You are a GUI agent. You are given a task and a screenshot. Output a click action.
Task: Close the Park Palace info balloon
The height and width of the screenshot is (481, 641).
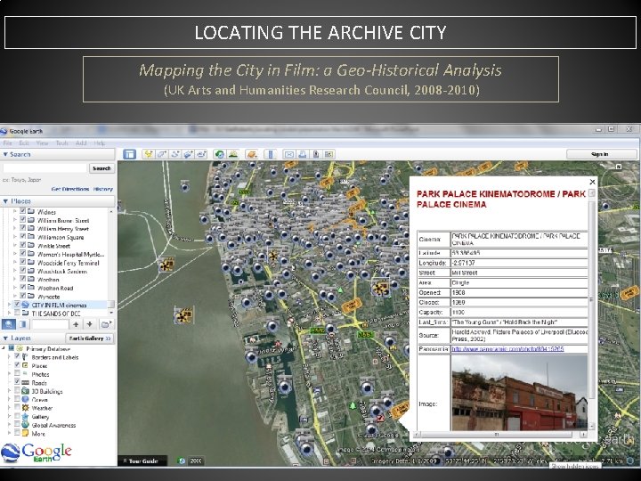(x=592, y=182)
